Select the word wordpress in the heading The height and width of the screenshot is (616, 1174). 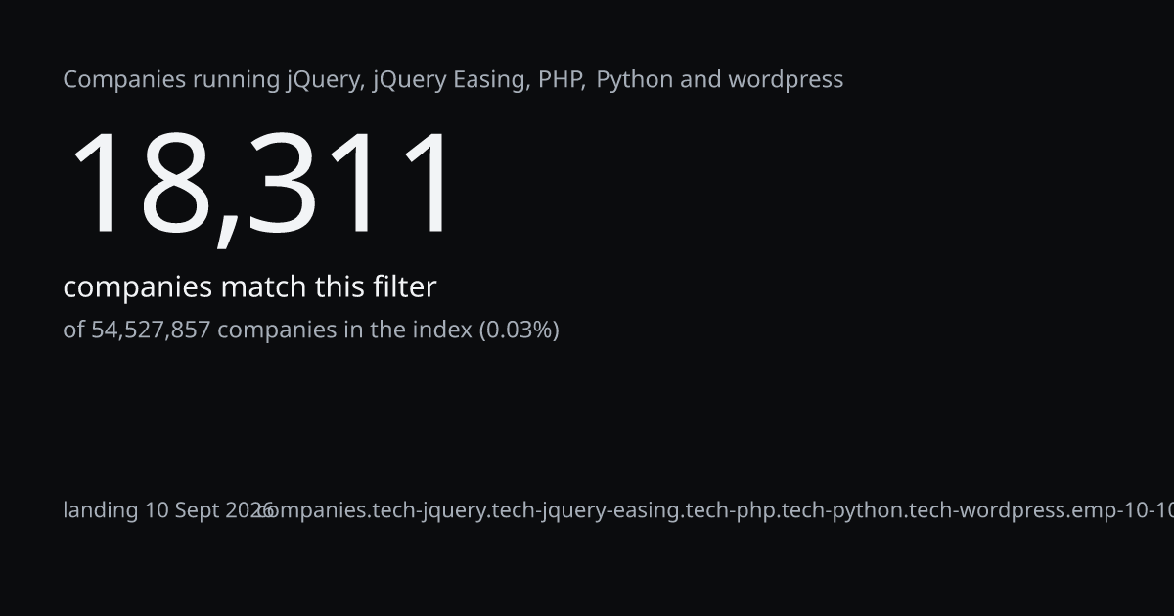(787, 80)
